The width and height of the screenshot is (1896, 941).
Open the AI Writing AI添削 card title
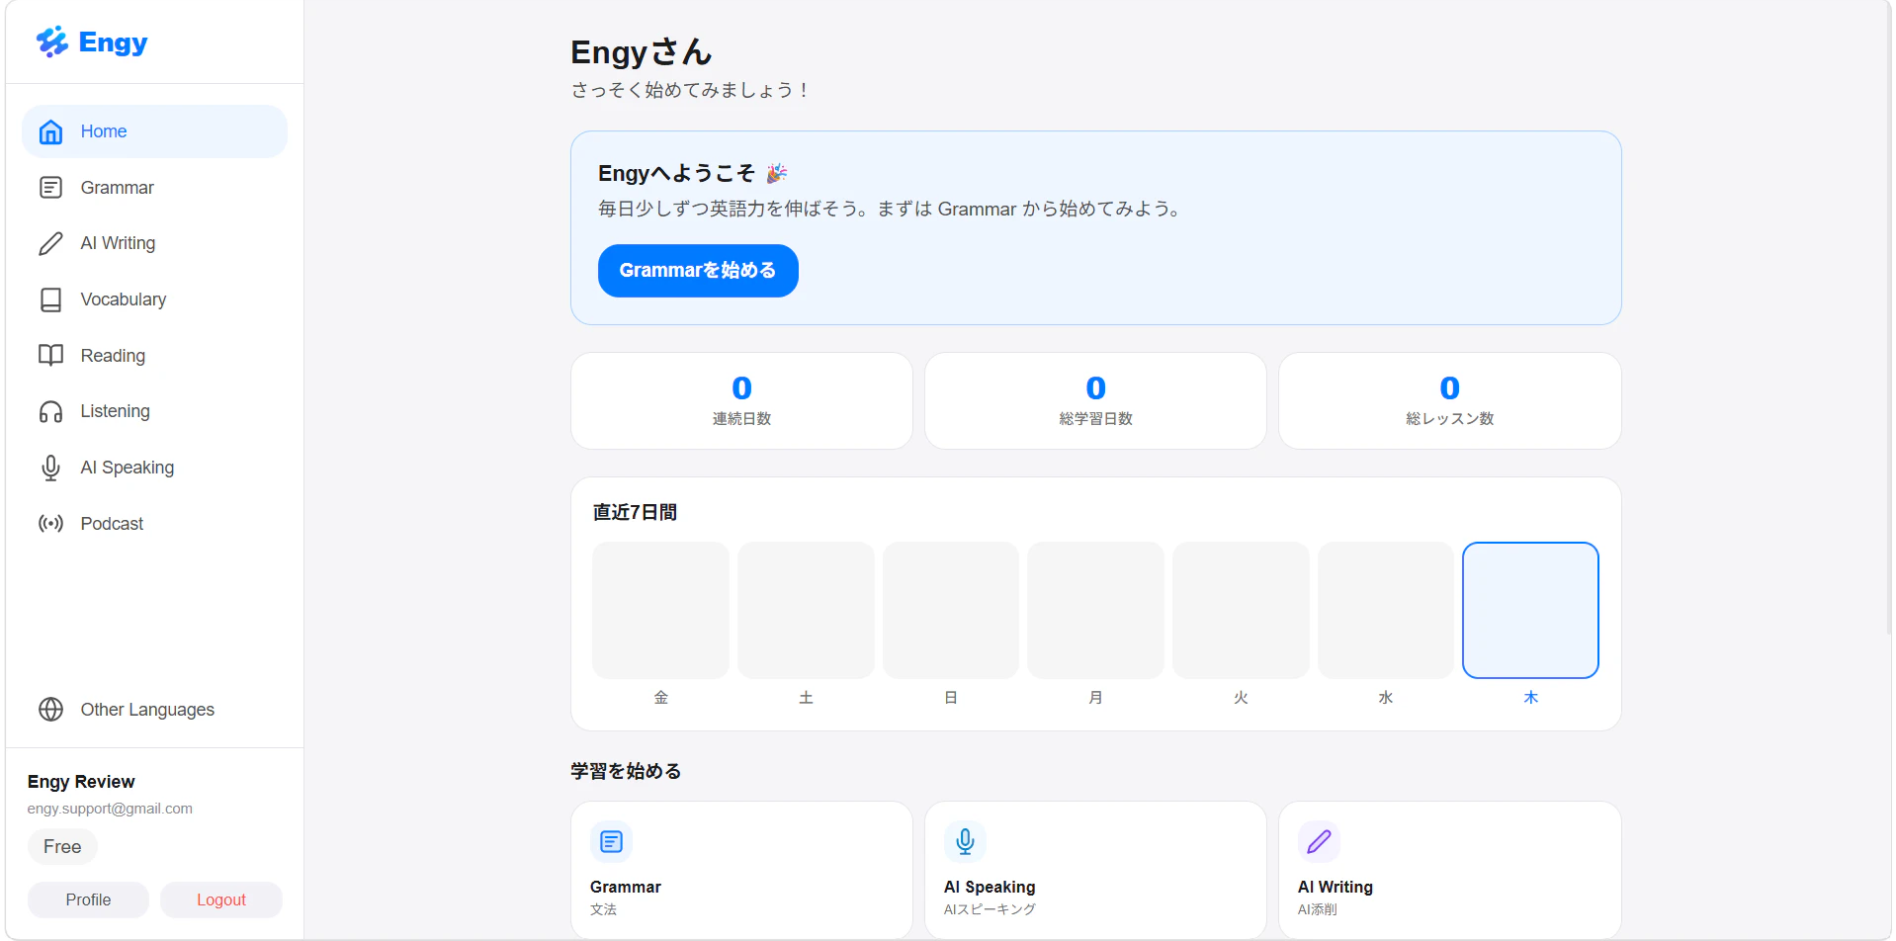(x=1336, y=888)
